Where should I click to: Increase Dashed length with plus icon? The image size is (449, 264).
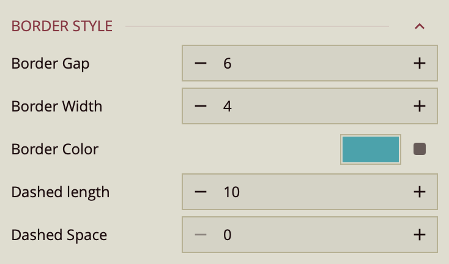click(x=419, y=192)
